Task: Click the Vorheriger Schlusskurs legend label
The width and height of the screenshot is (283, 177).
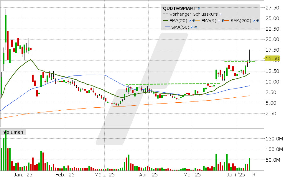Action: 193,14
